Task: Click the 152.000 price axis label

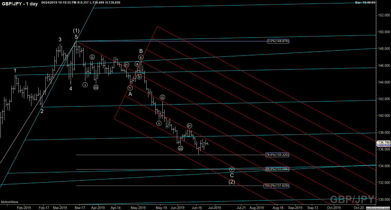Action: point(384,15)
